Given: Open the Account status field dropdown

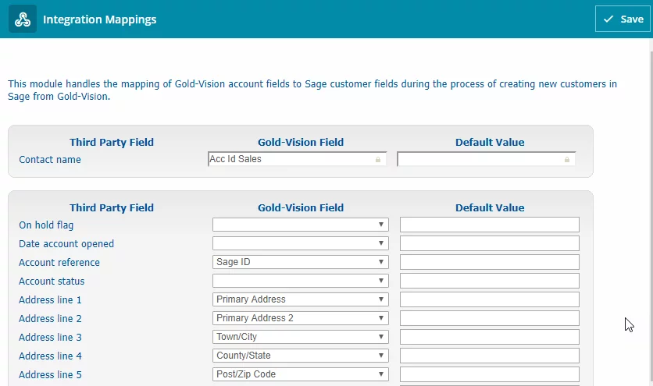Looking at the screenshot, I should (x=300, y=281).
